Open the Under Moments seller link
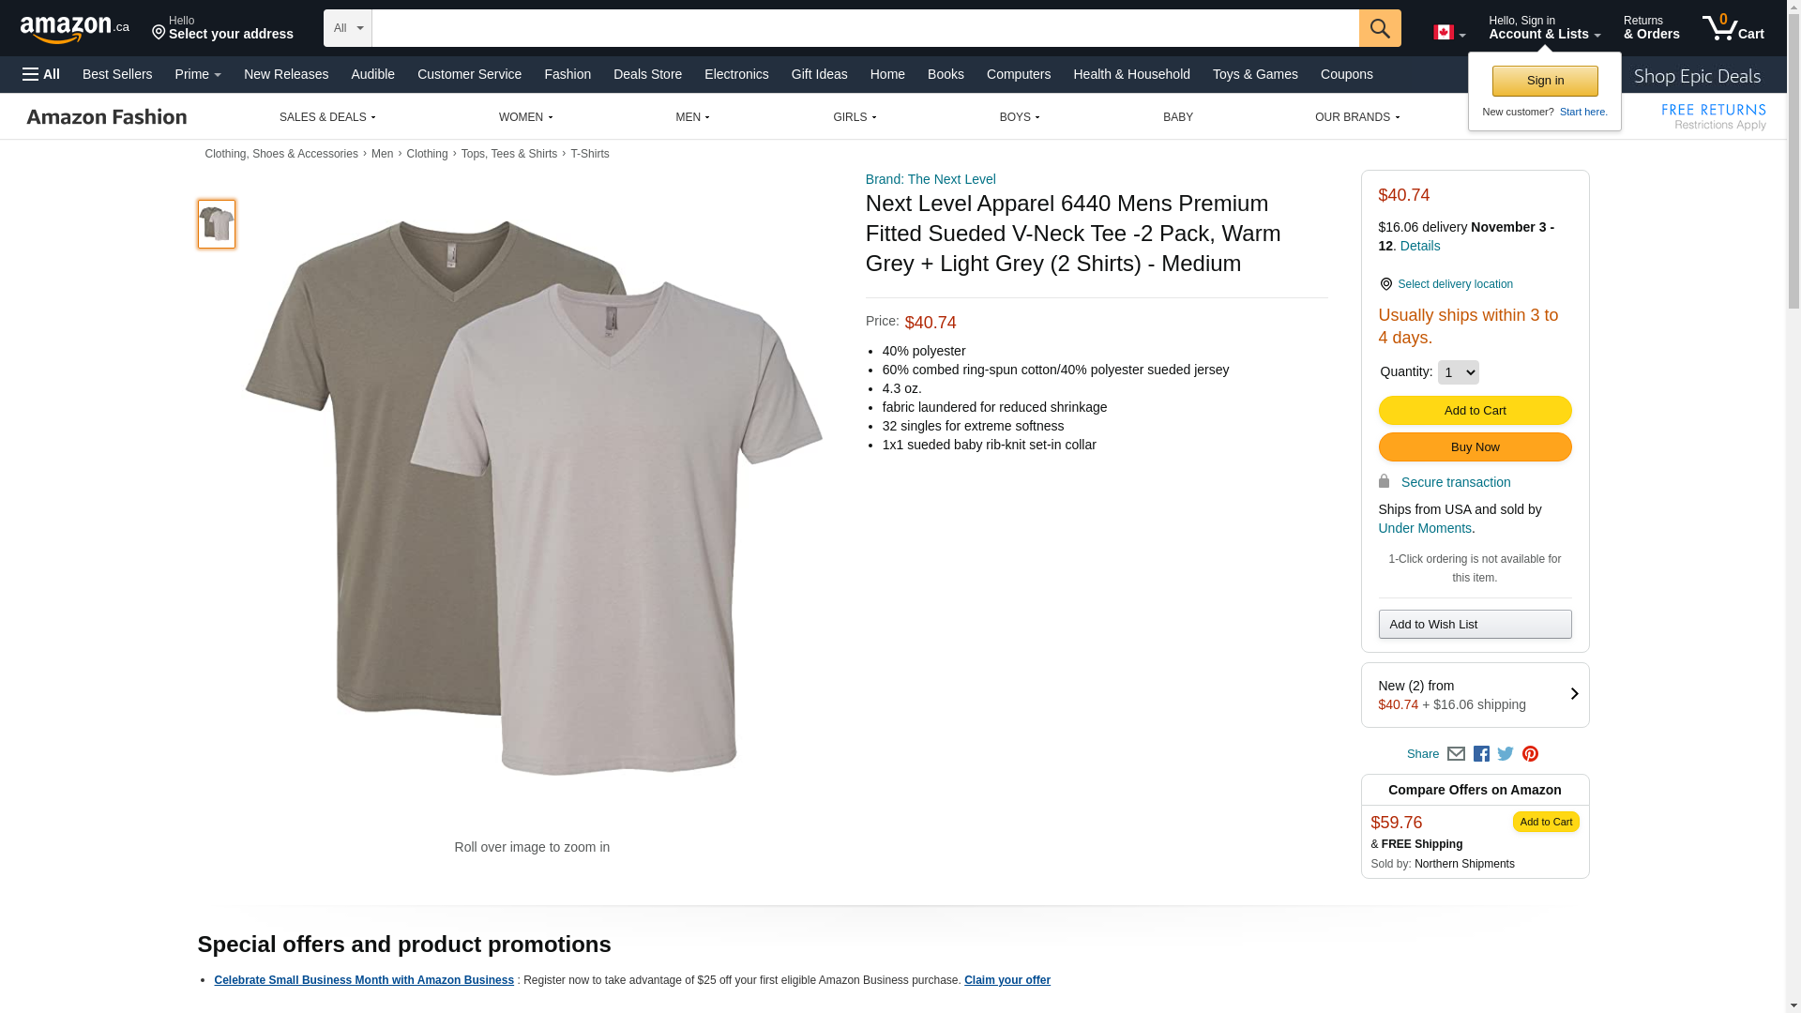 (x=1424, y=528)
